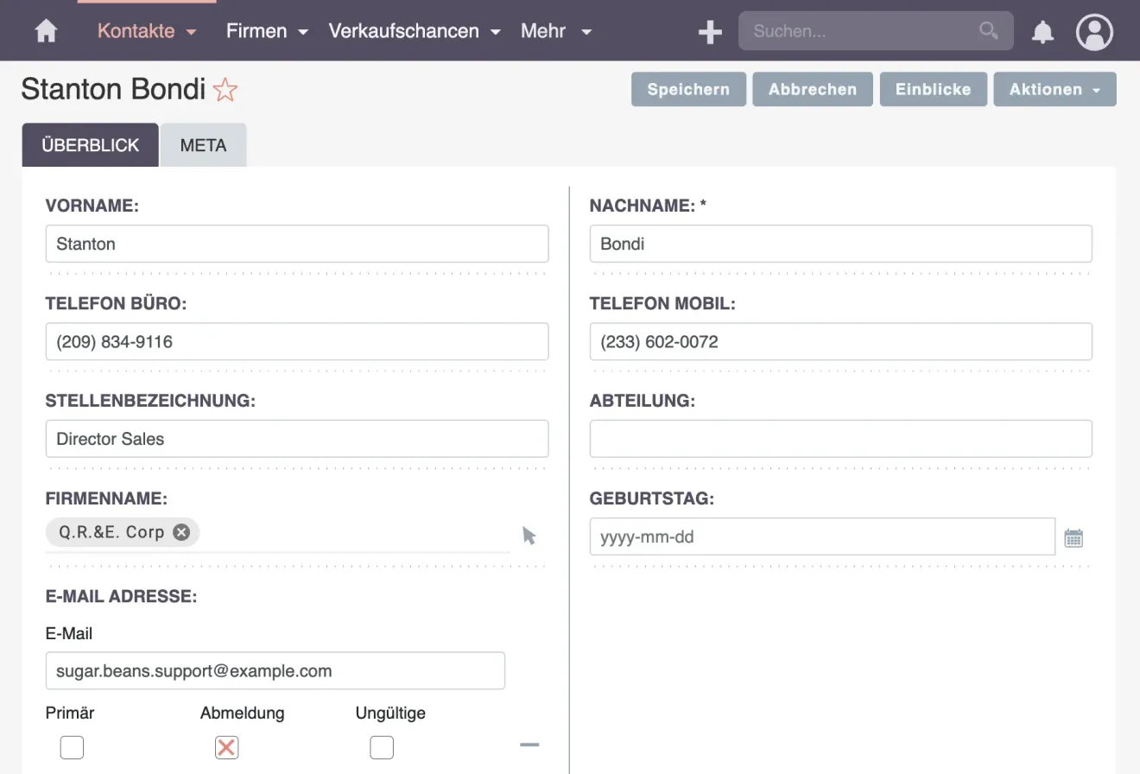Enable the Primär email checkbox
Viewport: 1140px width, 774px height.
72,747
